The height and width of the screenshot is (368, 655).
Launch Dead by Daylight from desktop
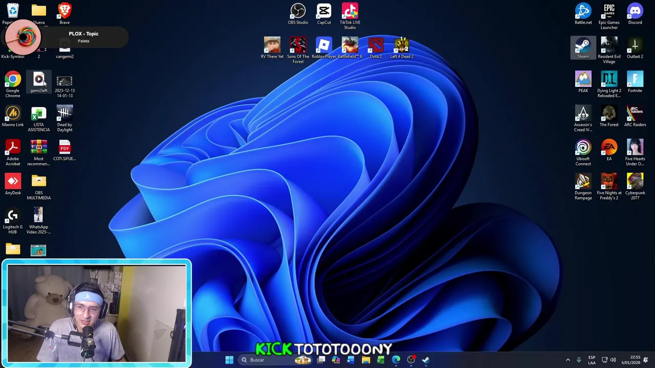pyautogui.click(x=64, y=119)
